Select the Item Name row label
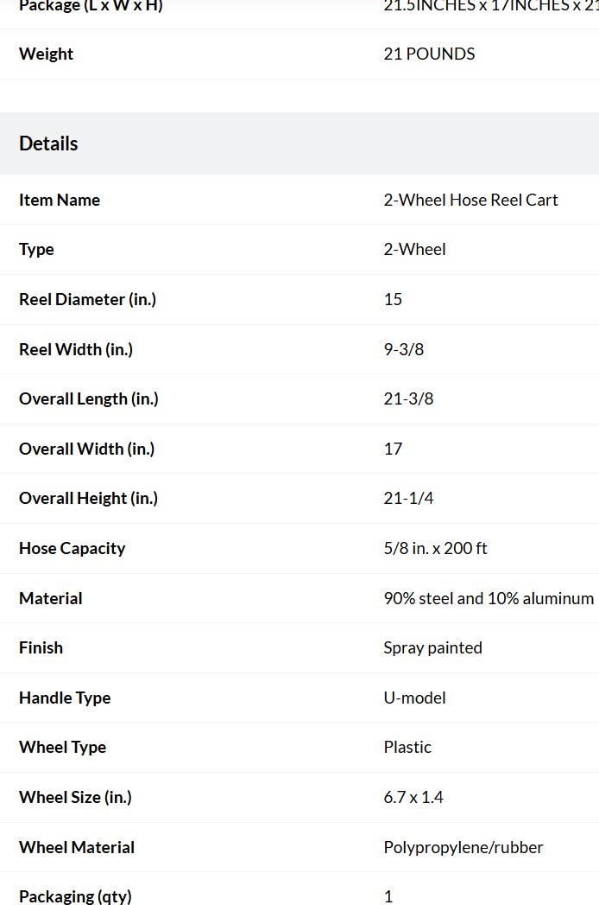The image size is (599, 905). (60, 200)
